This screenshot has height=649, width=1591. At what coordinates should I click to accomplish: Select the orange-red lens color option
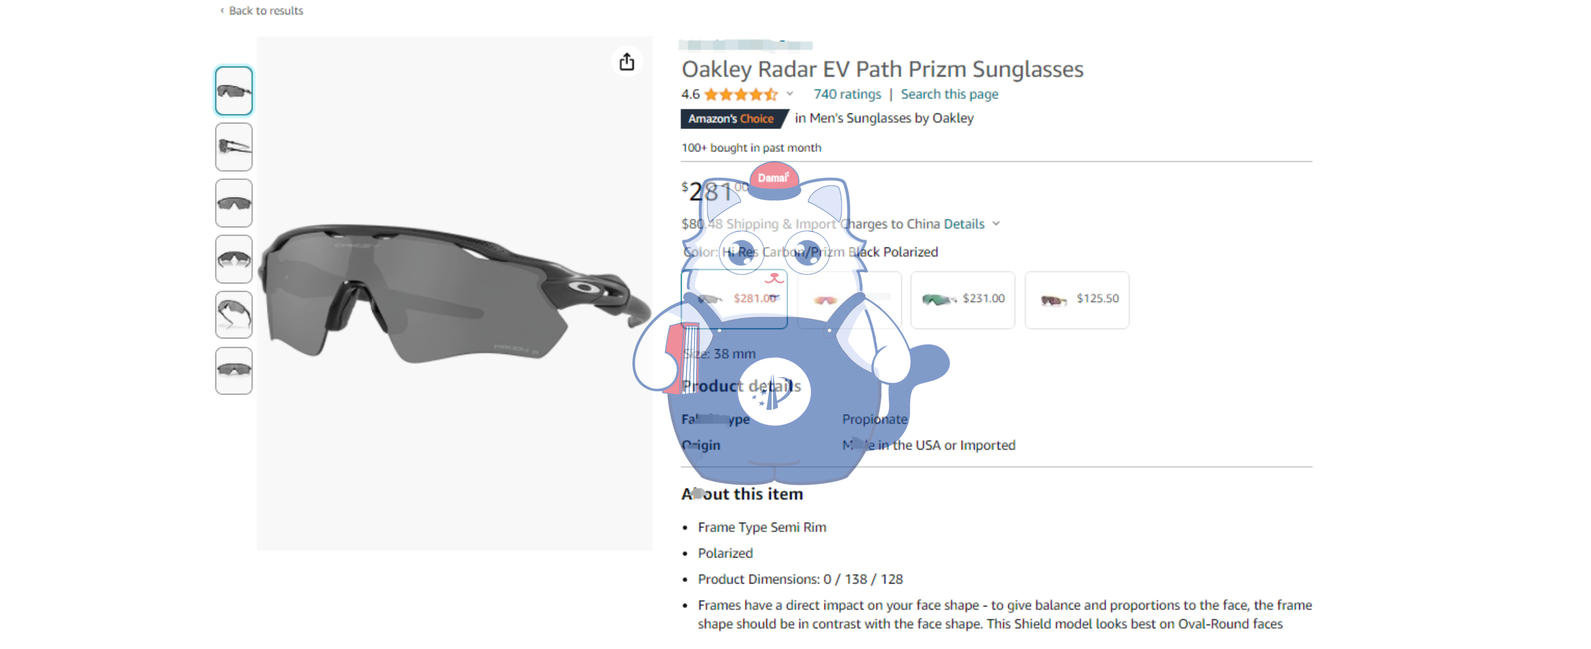click(x=848, y=300)
